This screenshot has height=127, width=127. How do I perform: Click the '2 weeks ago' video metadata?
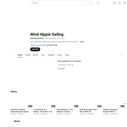click(x=44, y=114)
